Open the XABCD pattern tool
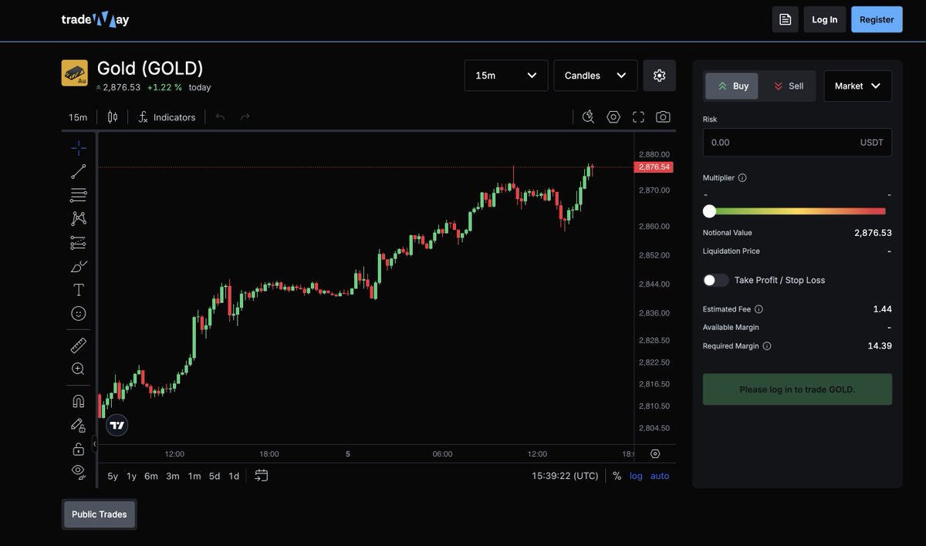Viewport: 926px width, 546px height. 77,218
